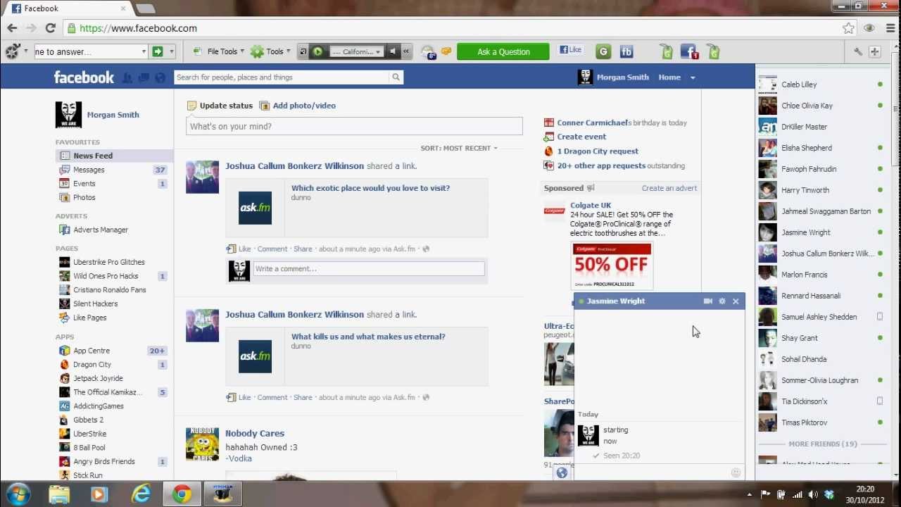The width and height of the screenshot is (901, 507).
Task: Click the blue fb toolbar icon
Action: [626, 51]
